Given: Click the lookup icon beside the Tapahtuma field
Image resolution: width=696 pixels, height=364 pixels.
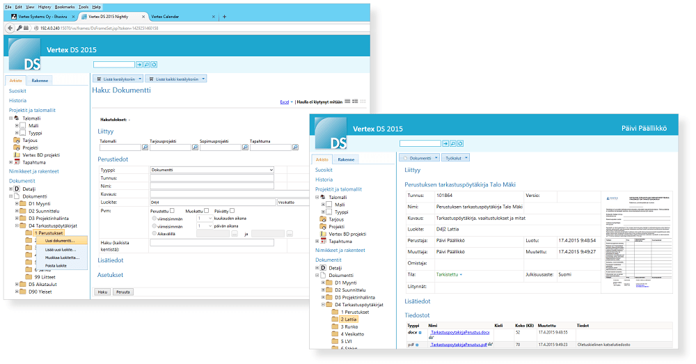Looking at the screenshot, I should pyautogui.click(x=294, y=148).
